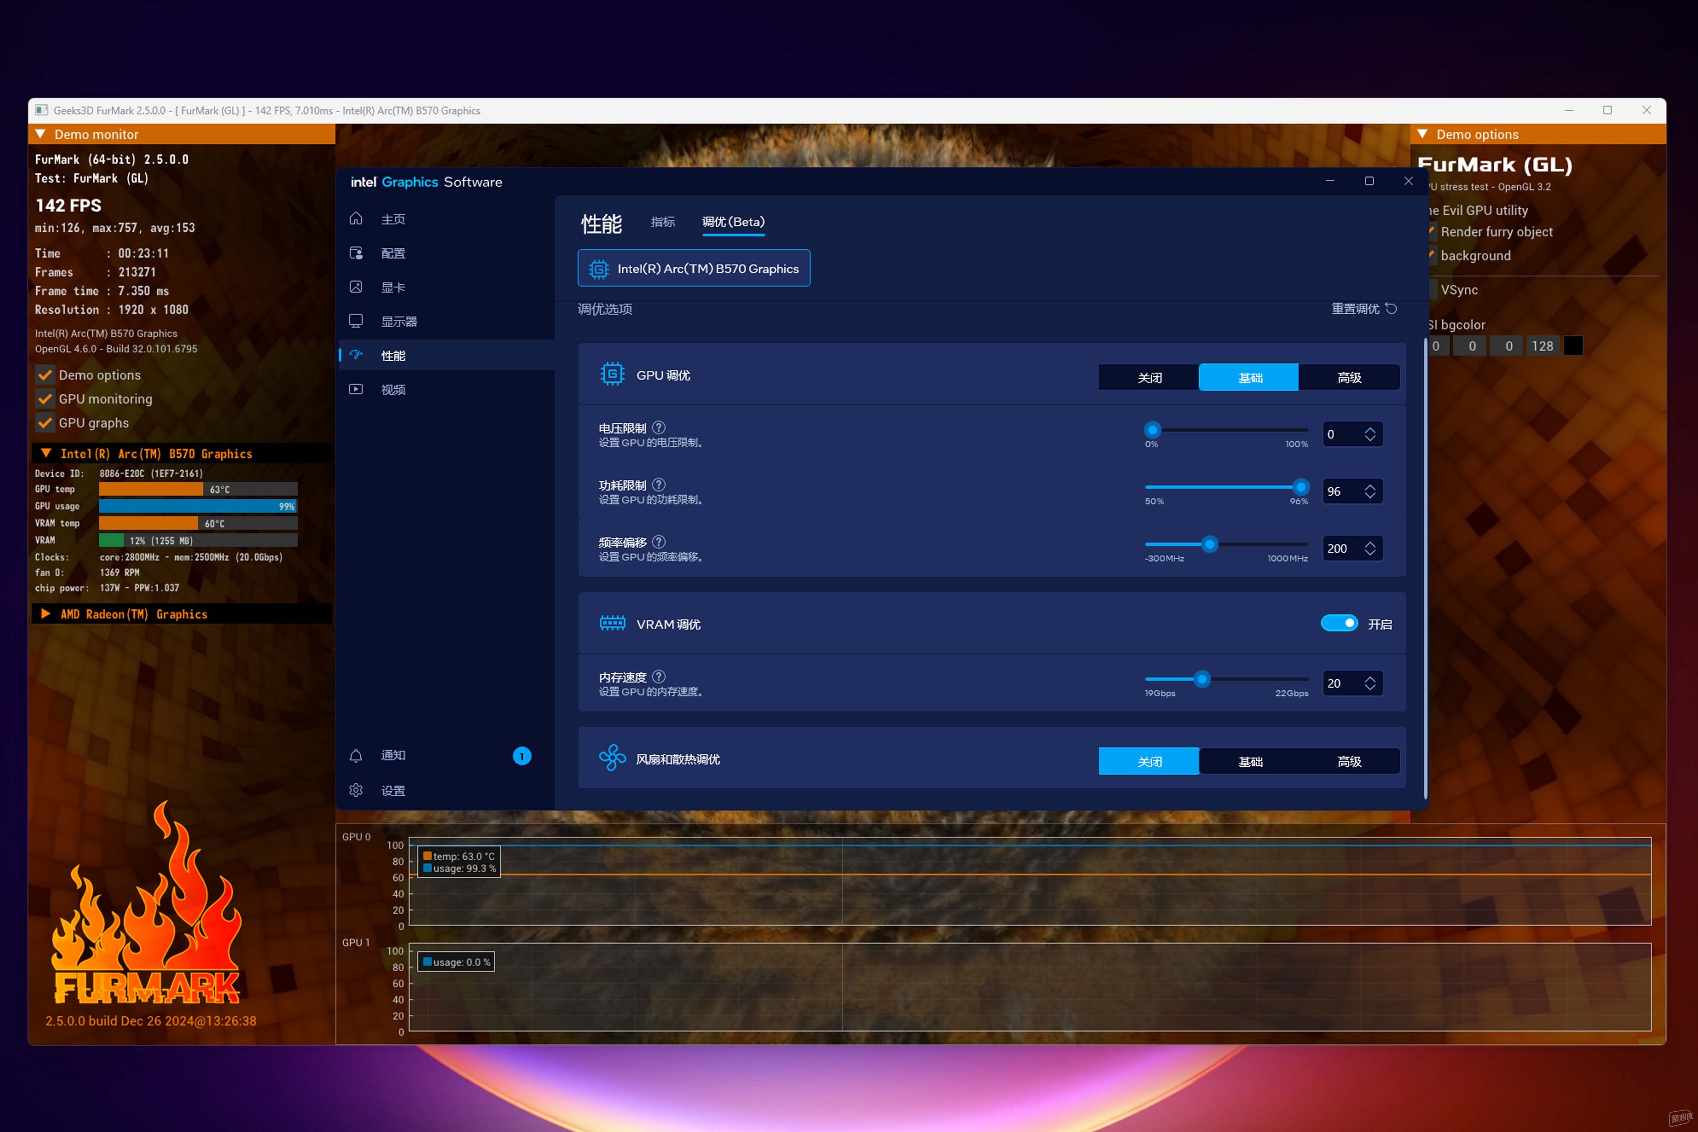Toggle Render furry object checkbox
This screenshot has height=1132, width=1698.
coord(1431,232)
